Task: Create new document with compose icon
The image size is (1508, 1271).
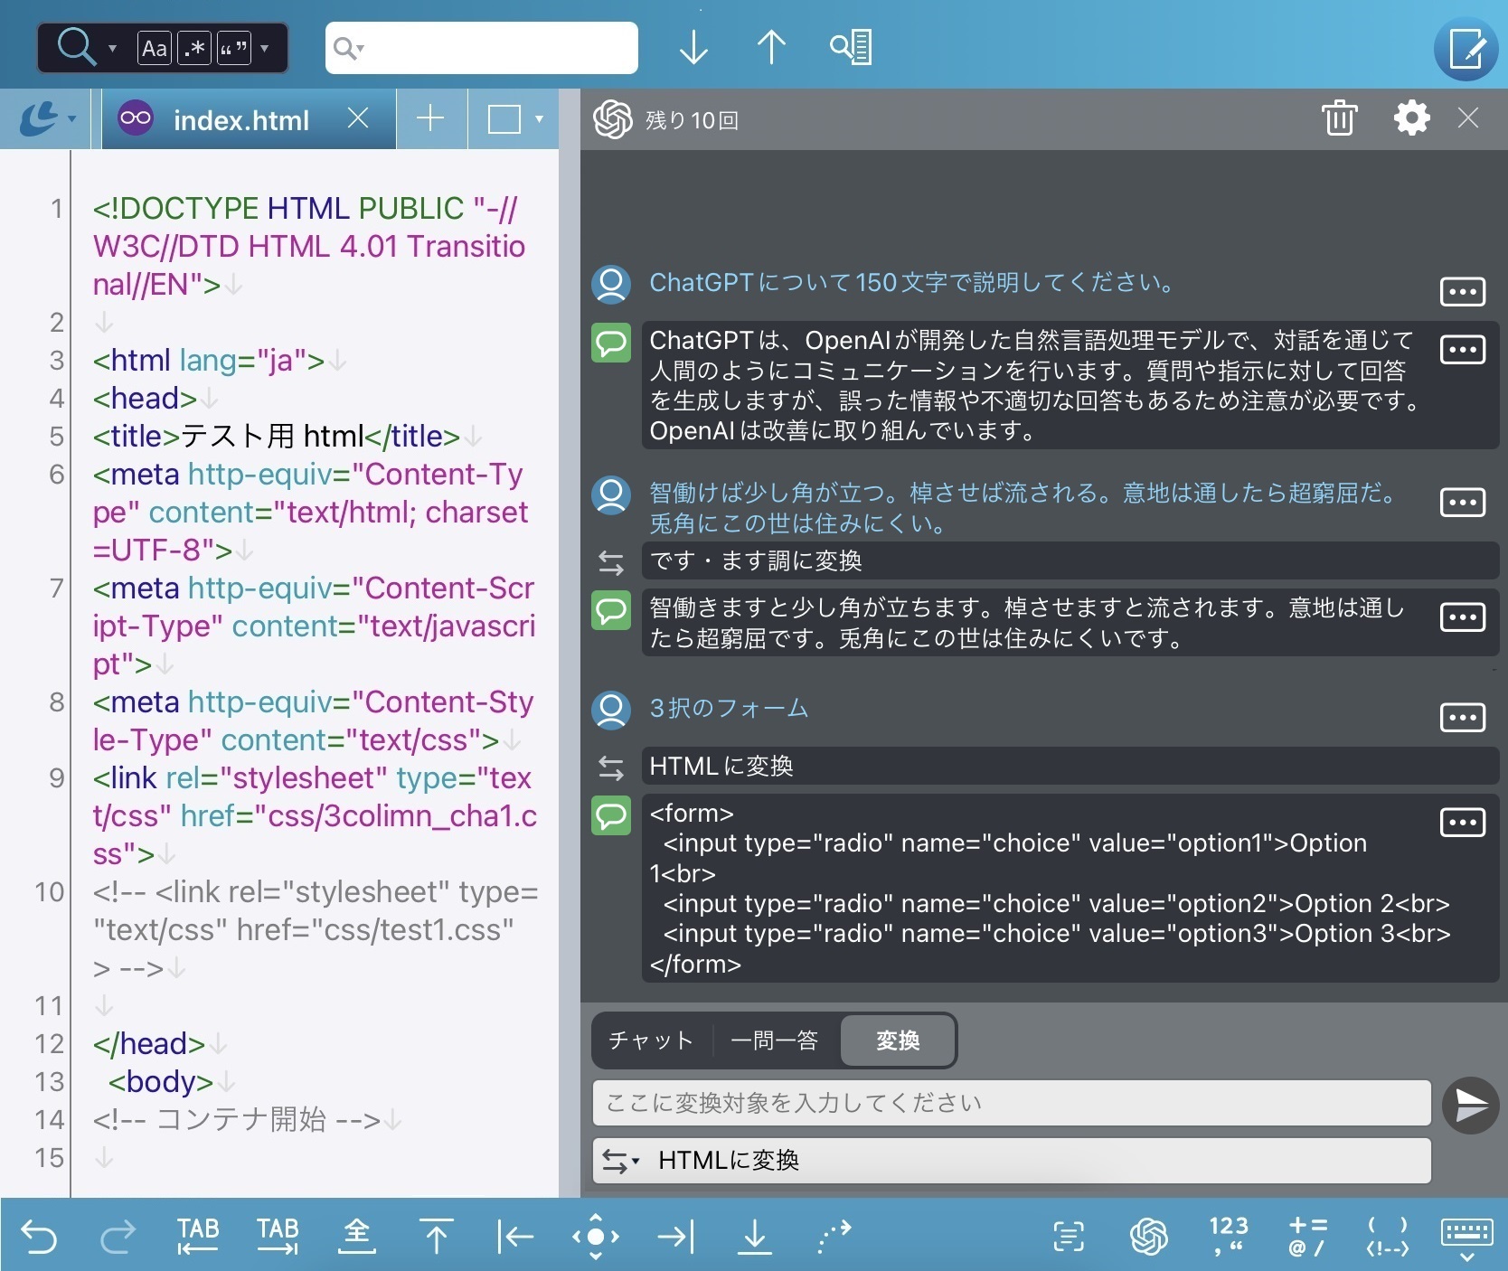Action: (x=1466, y=49)
